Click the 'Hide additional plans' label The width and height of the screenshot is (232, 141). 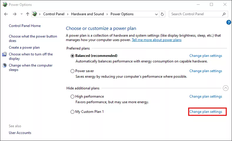[83, 88]
